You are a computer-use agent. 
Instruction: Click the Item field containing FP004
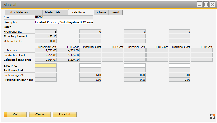pos(64,18)
